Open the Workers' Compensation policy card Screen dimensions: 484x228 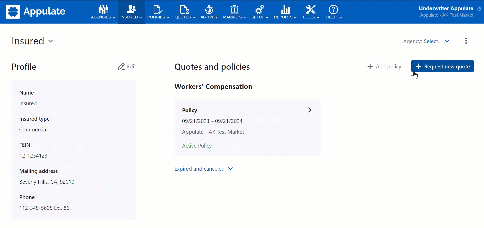click(247, 128)
